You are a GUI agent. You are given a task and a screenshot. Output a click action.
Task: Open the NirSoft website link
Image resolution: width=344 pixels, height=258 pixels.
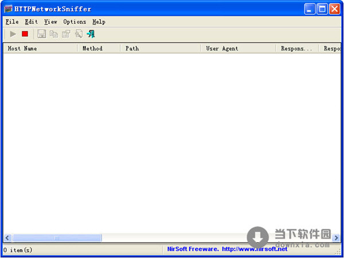point(255,249)
